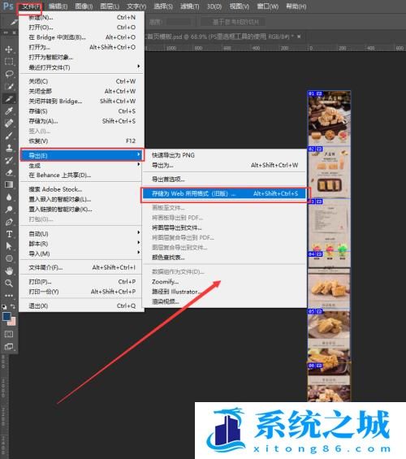The height and width of the screenshot is (459, 406).
Task: Change the screen mode icon
Action: pos(9,347)
